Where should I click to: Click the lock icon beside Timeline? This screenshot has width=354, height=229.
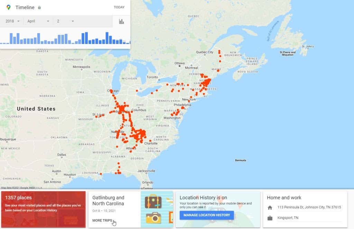click(x=39, y=8)
